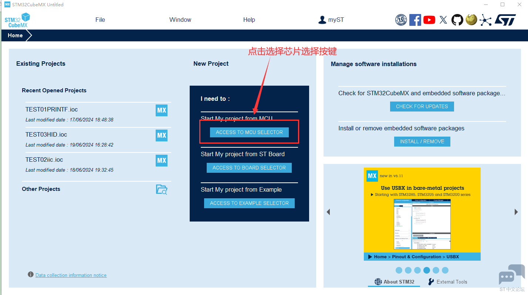Screen dimensions: 528x295
Task: Select the Home breadcrumb
Action: click(x=15, y=35)
